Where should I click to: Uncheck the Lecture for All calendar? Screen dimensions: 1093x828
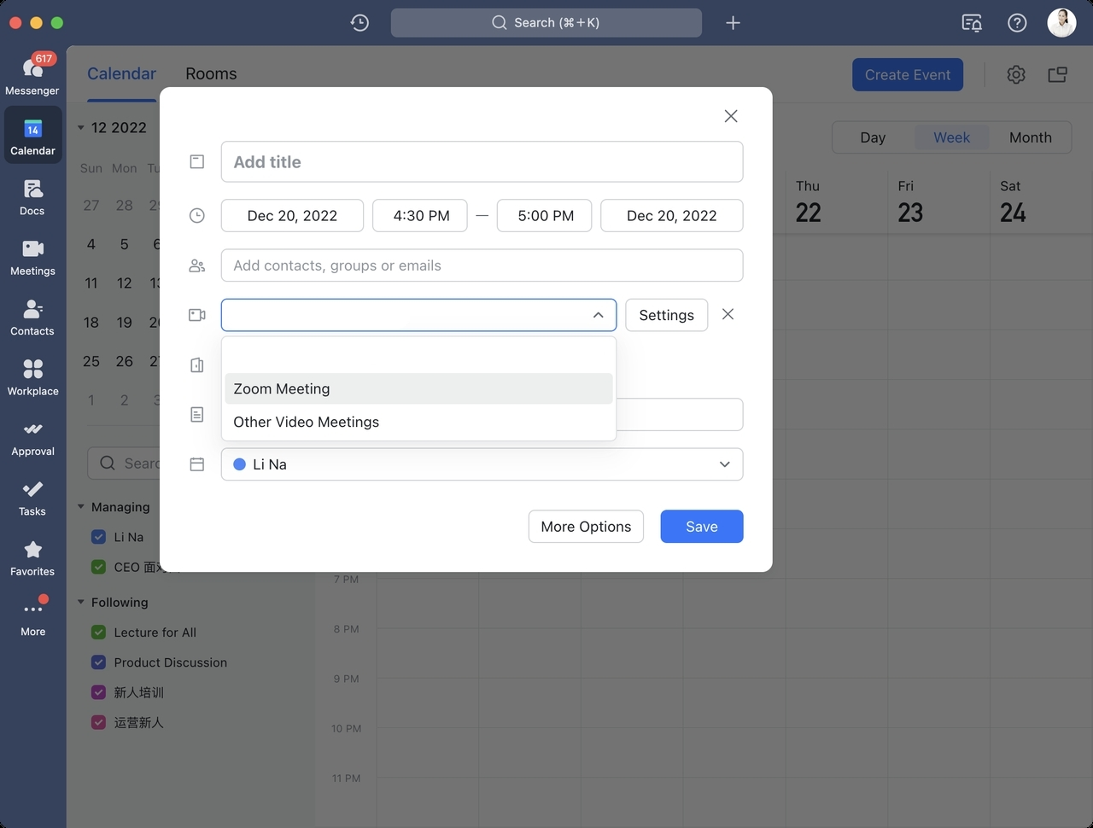click(x=98, y=633)
